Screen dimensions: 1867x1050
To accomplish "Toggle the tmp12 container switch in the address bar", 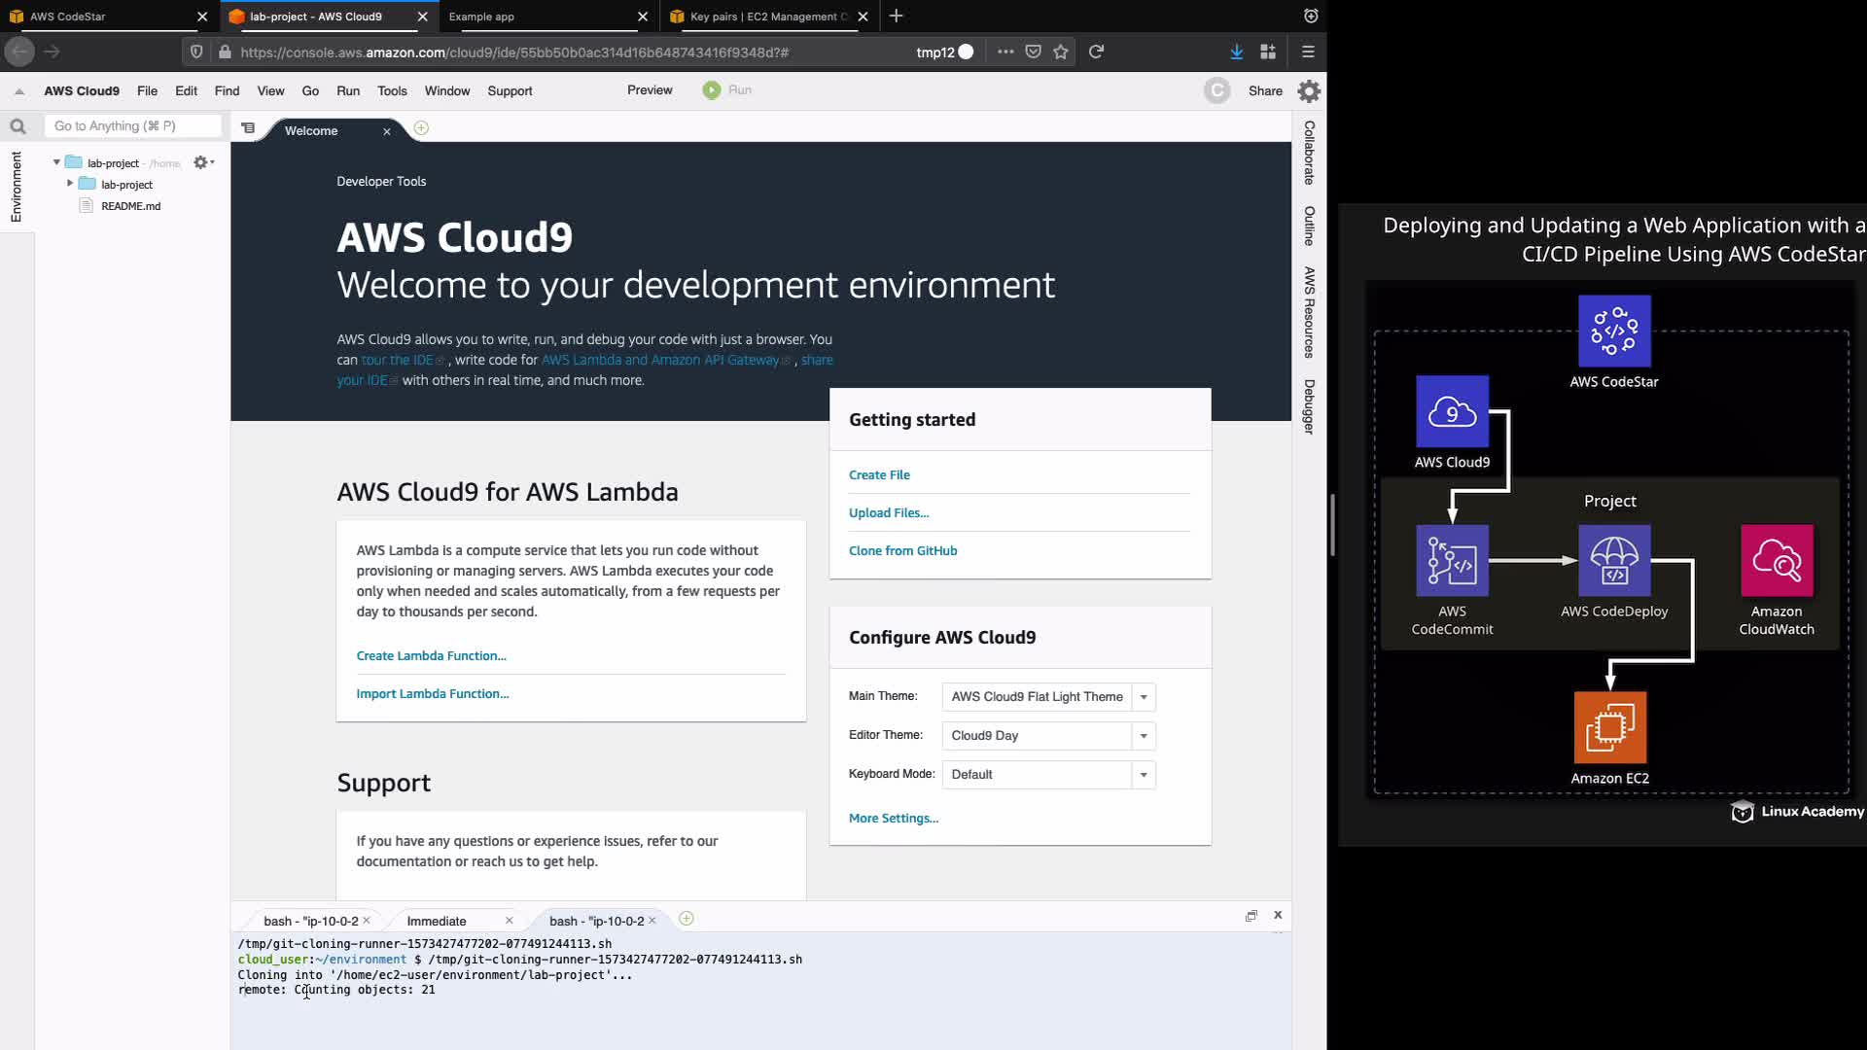I will click(x=965, y=52).
